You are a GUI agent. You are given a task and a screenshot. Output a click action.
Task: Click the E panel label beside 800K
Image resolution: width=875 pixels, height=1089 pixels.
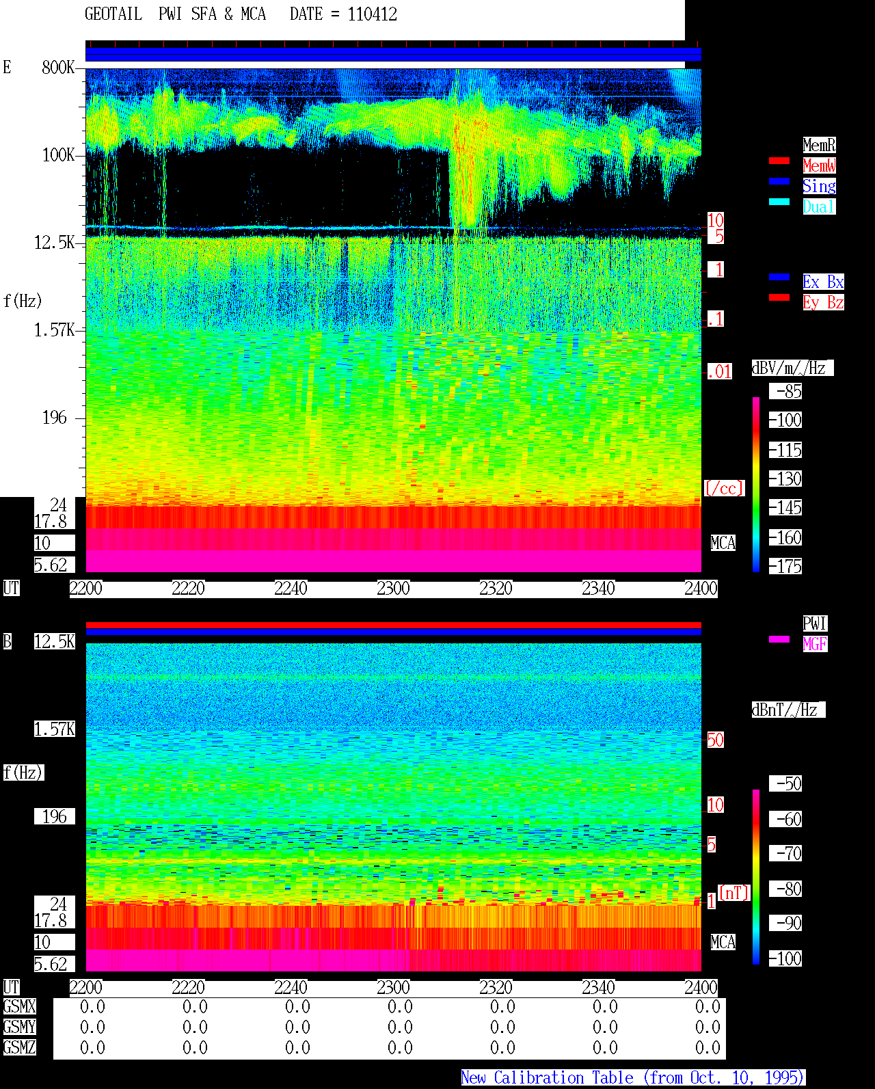(x=7, y=67)
